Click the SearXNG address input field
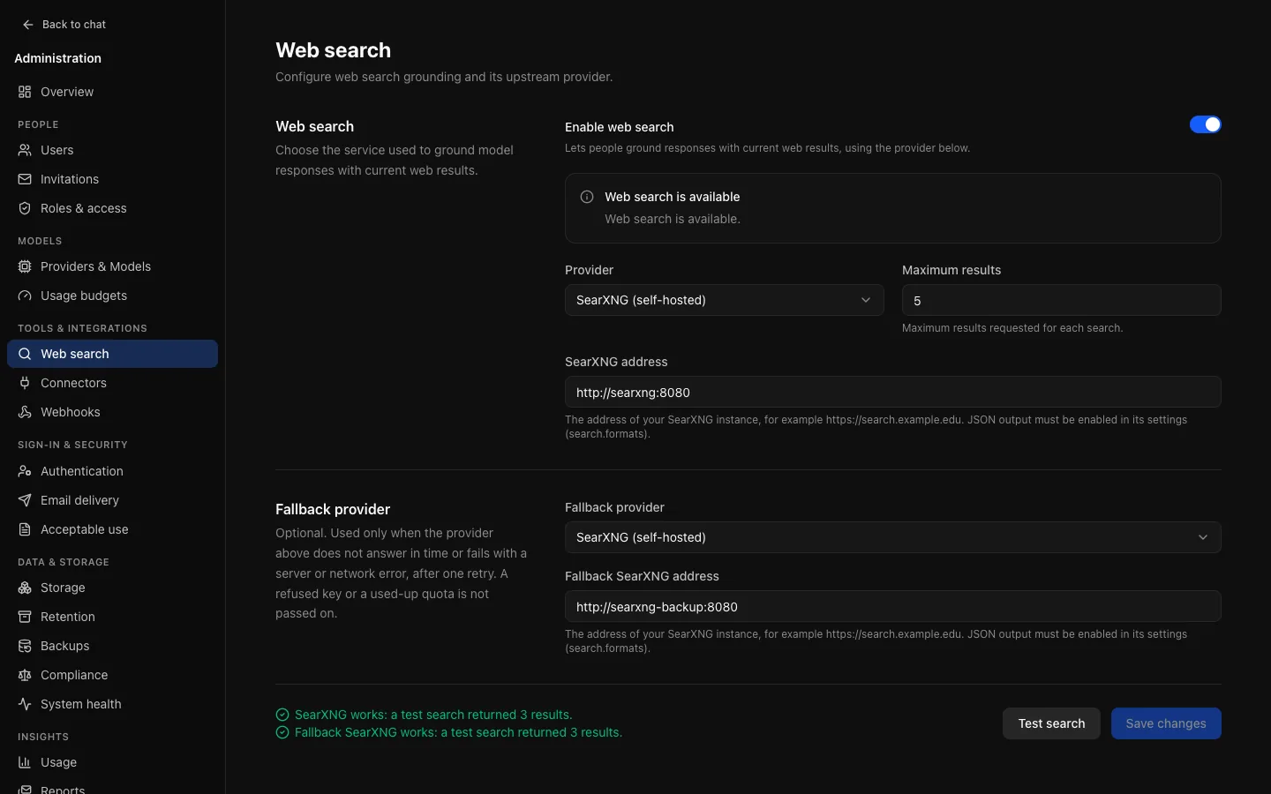Viewport: 1271px width, 794px height. pyautogui.click(x=892, y=392)
